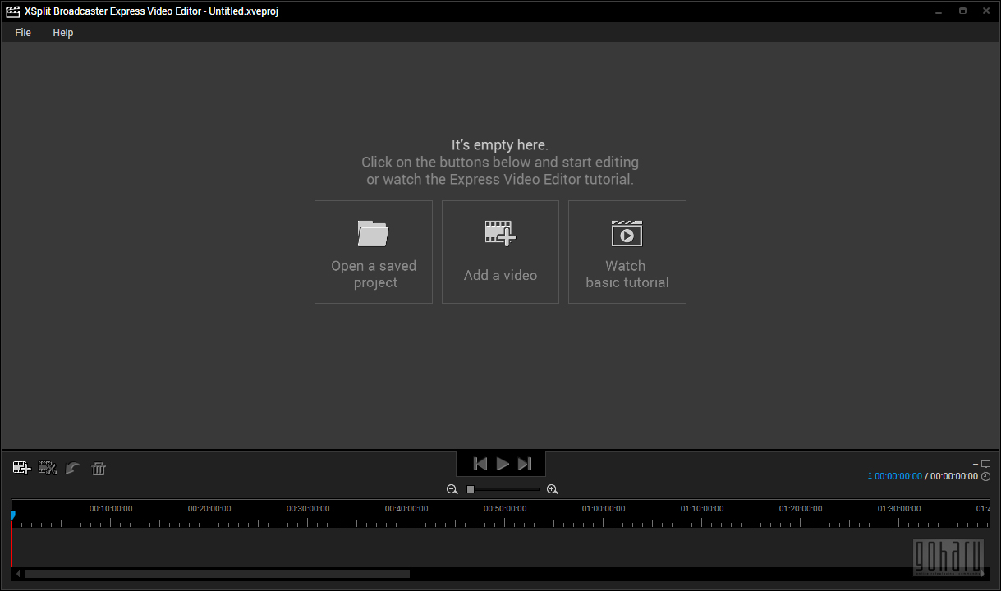Screen dimensions: 1001x591
Task: Close the Express Video Editor window
Action: (986, 11)
